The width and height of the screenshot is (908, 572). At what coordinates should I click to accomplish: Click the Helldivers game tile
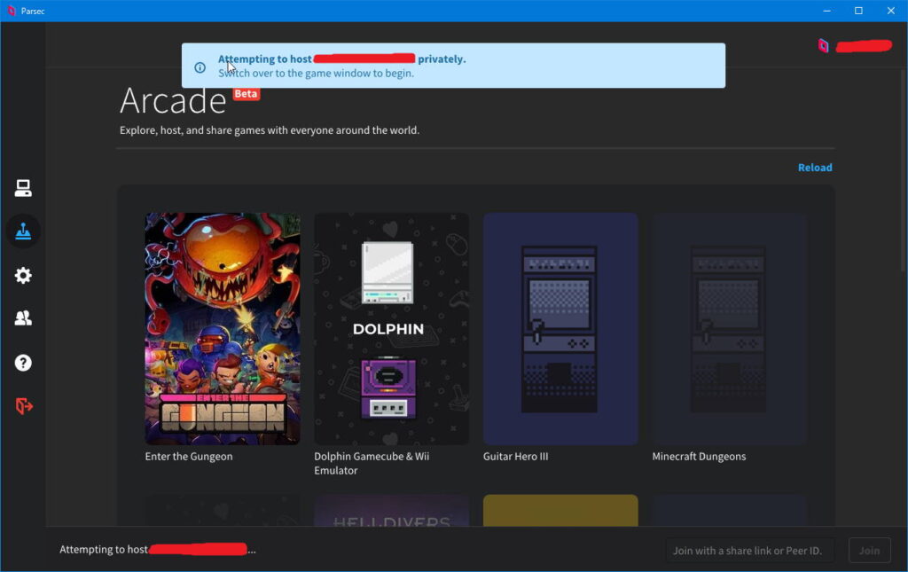coord(391,511)
